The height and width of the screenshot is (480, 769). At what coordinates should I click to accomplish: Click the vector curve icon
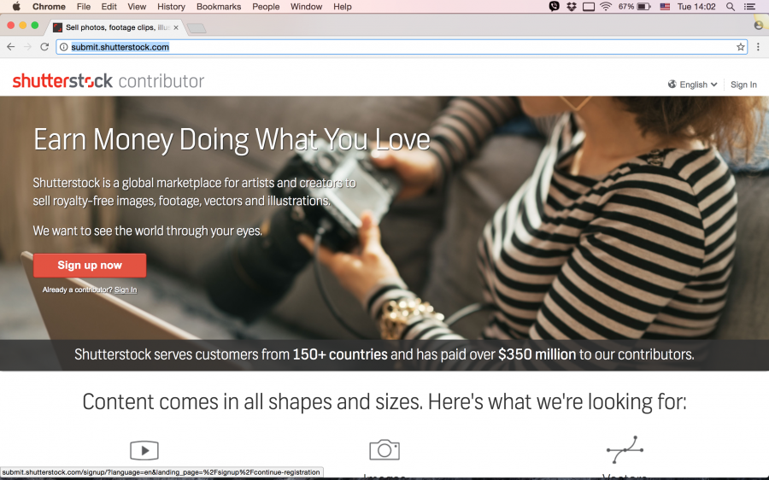click(x=625, y=449)
